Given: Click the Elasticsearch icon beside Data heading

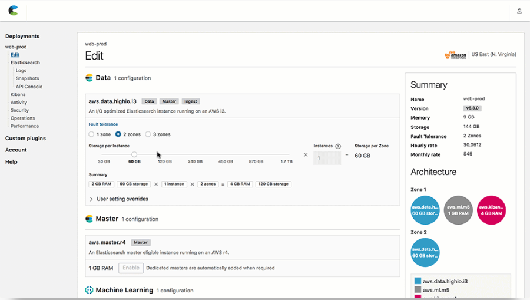Looking at the screenshot, I should [90, 78].
